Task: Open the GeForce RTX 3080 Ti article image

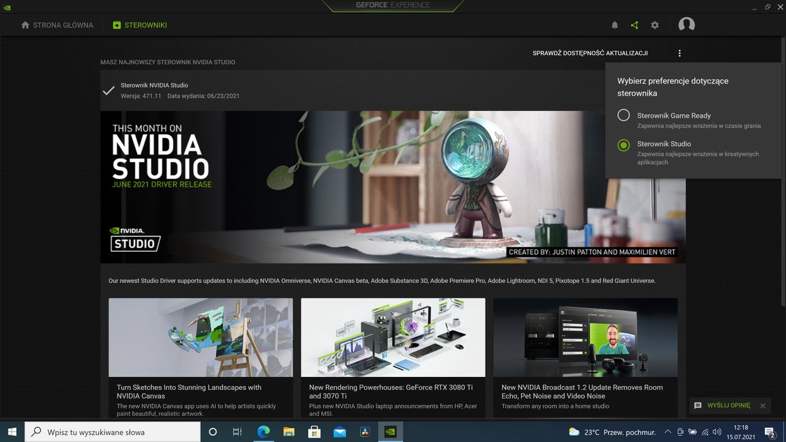Action: pos(393,338)
